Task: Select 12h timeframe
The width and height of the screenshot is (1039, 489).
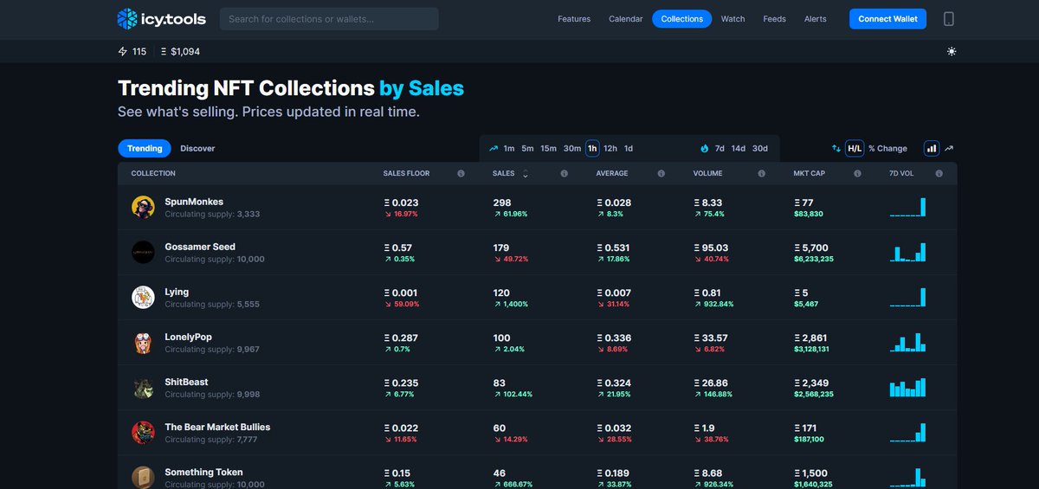Action: click(610, 149)
